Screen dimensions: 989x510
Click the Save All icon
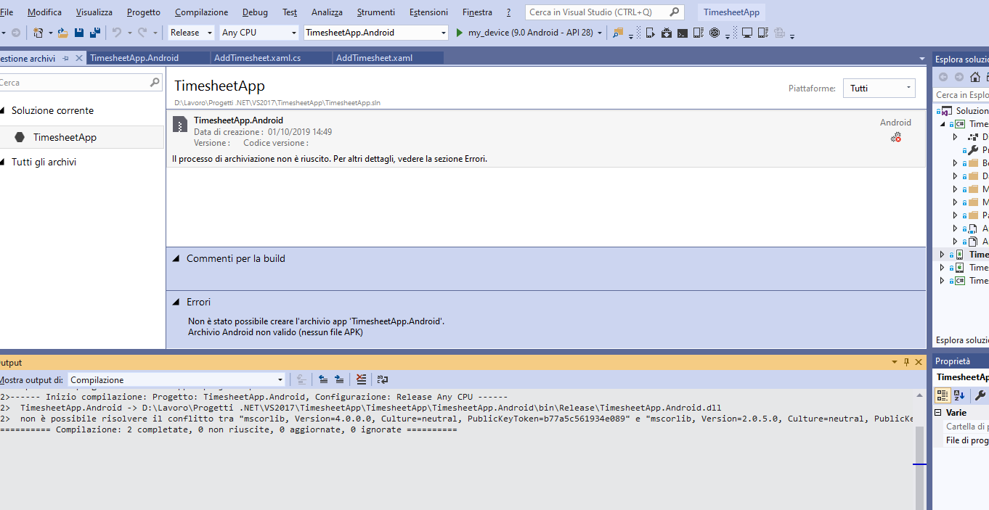pyautogui.click(x=95, y=33)
